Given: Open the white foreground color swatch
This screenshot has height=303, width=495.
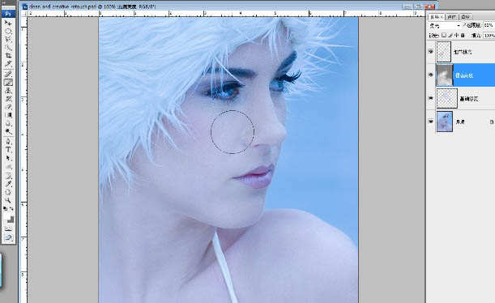Looking at the screenshot, I should [6, 216].
